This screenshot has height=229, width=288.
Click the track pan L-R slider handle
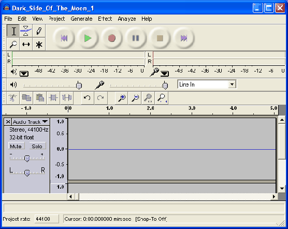click(27, 173)
